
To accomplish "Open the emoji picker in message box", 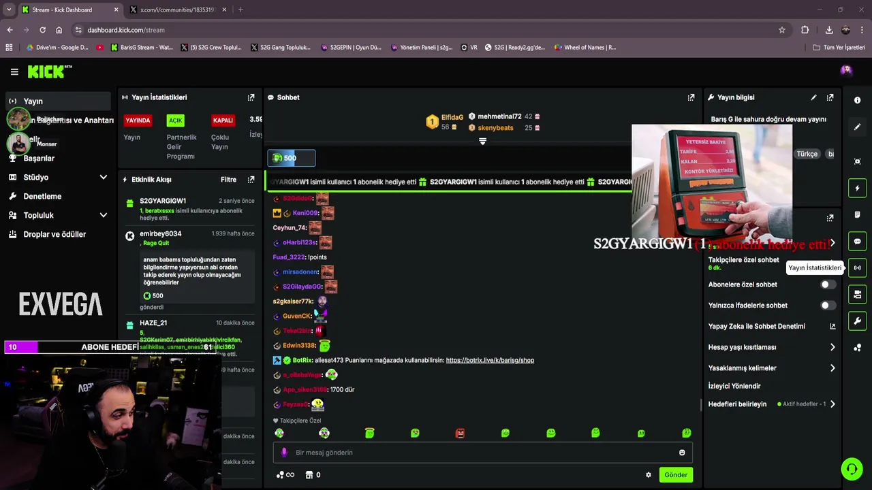I will click(682, 453).
